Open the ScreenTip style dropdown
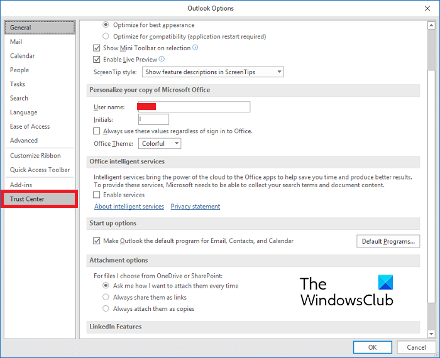 tap(213, 72)
